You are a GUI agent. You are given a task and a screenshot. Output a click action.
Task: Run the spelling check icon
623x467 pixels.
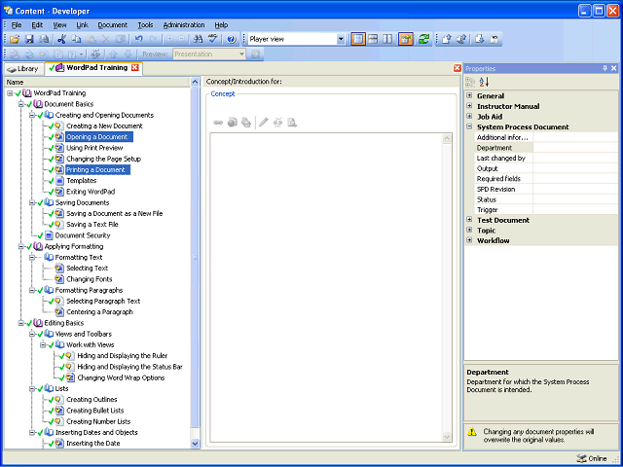coord(213,39)
